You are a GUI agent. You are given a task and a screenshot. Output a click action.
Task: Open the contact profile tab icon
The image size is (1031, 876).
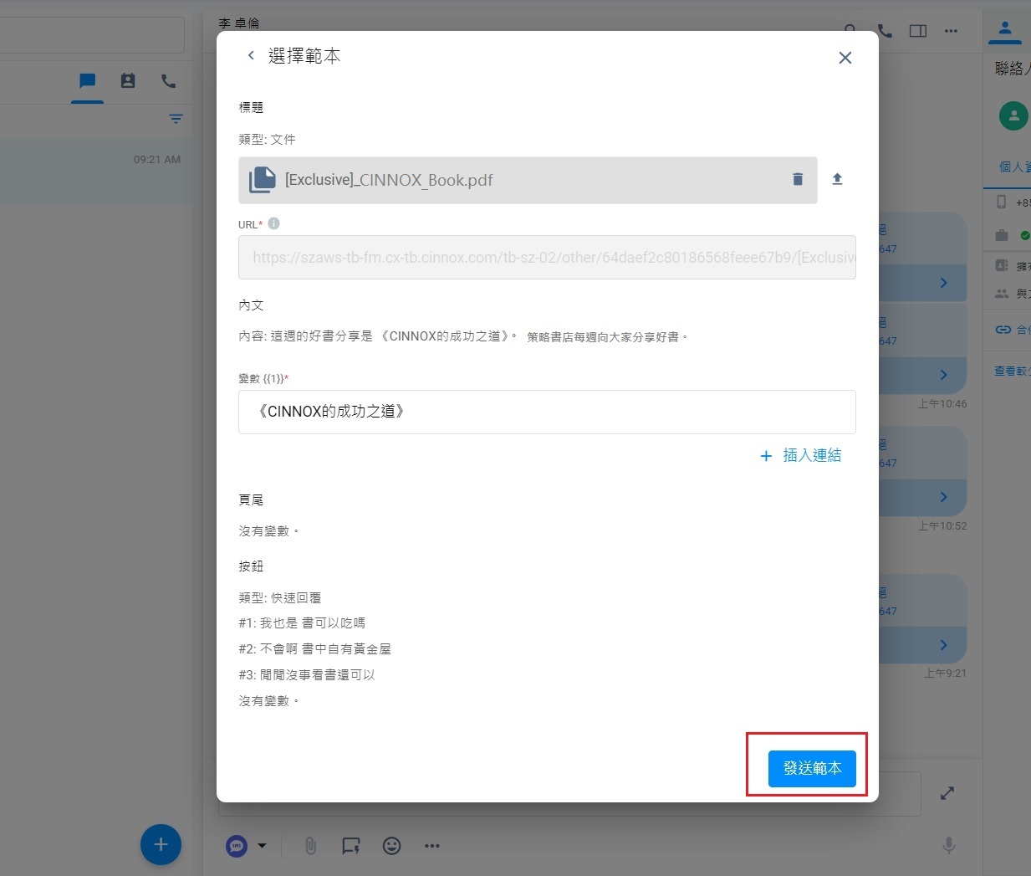click(x=1005, y=30)
